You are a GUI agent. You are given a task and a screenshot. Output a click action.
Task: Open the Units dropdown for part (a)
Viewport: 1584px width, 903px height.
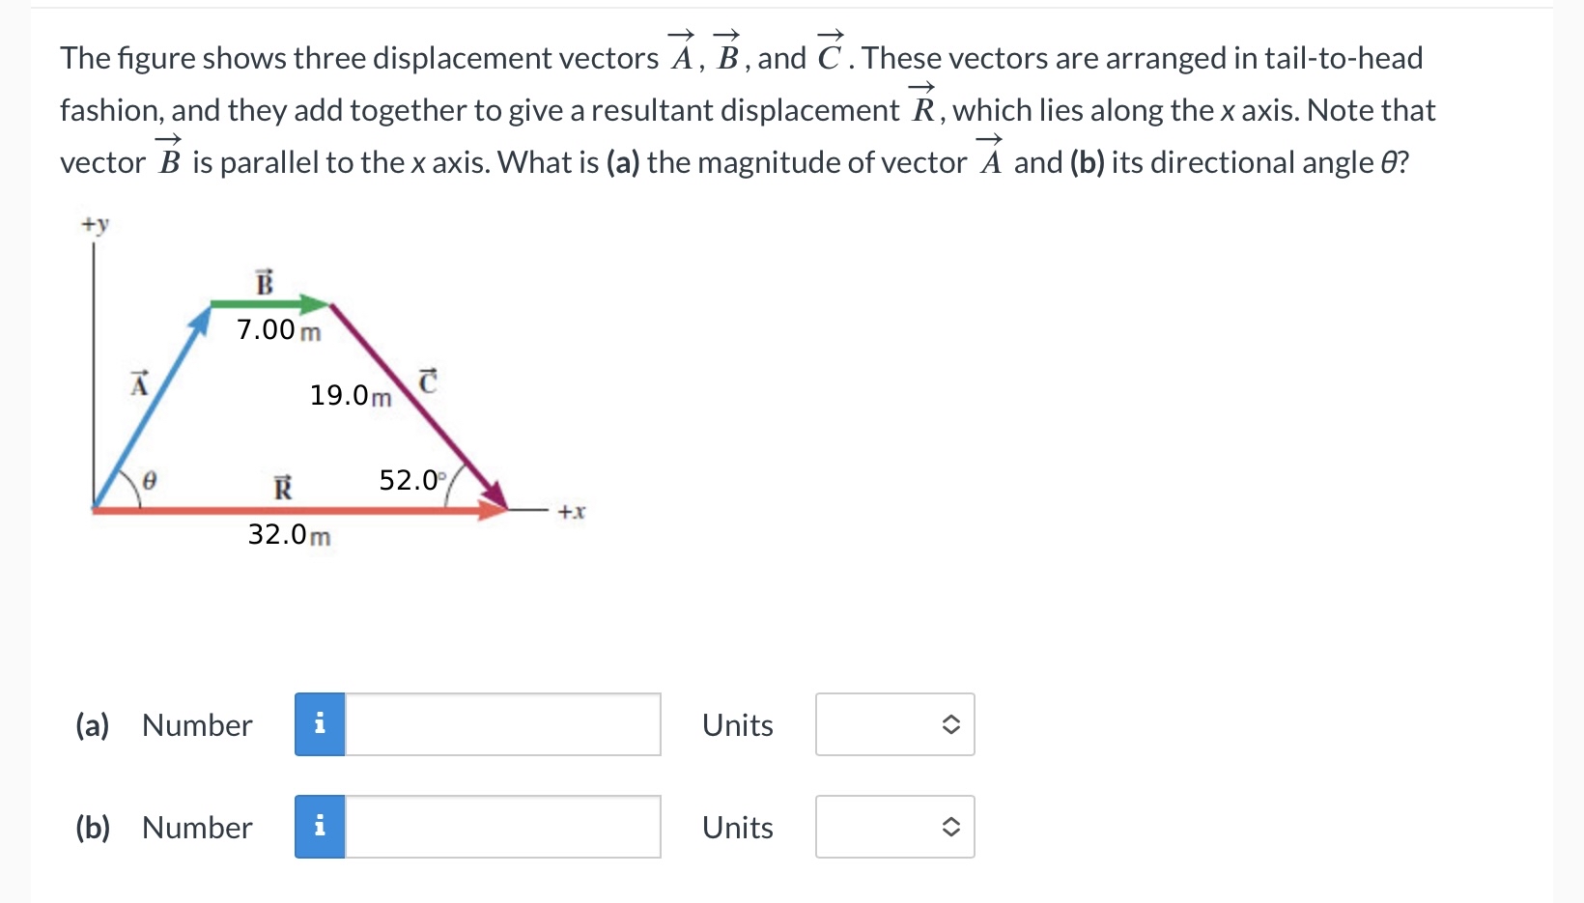(893, 724)
